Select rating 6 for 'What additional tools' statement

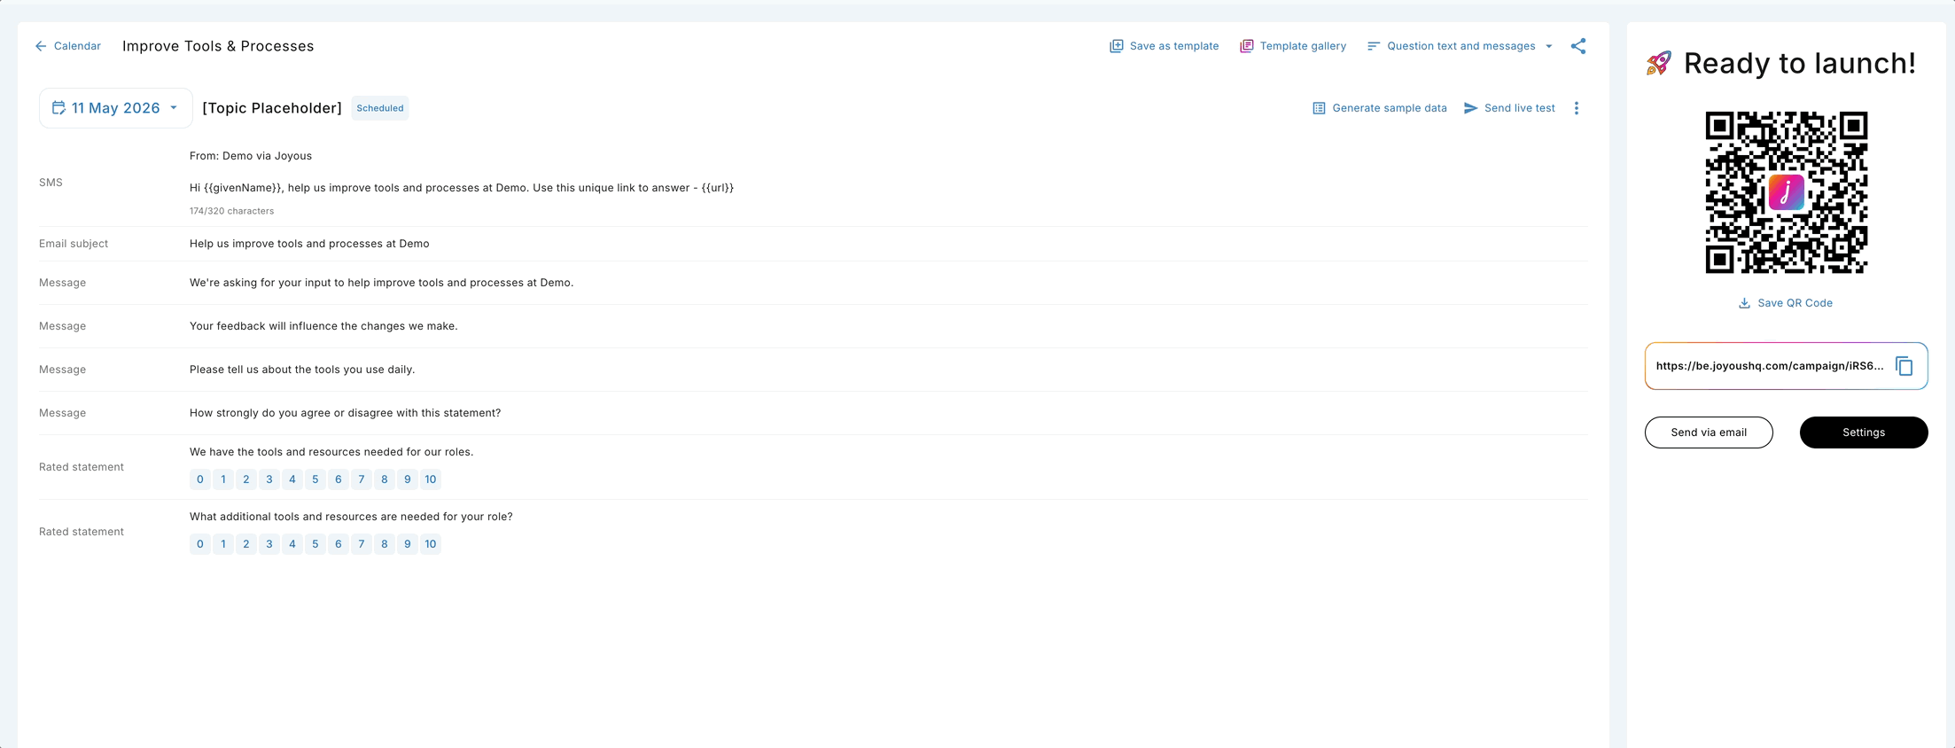339,544
